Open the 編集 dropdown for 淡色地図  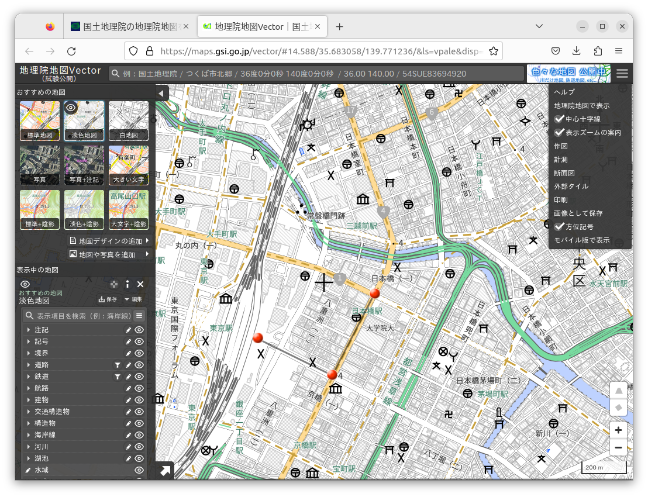[133, 299]
